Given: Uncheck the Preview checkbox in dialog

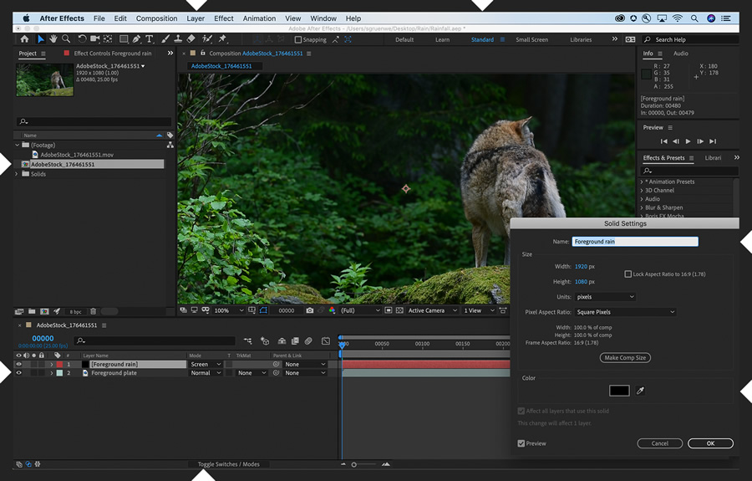Looking at the screenshot, I should [521, 443].
